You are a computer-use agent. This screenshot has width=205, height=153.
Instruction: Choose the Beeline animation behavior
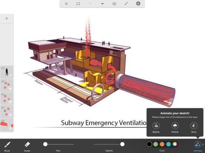point(156,127)
